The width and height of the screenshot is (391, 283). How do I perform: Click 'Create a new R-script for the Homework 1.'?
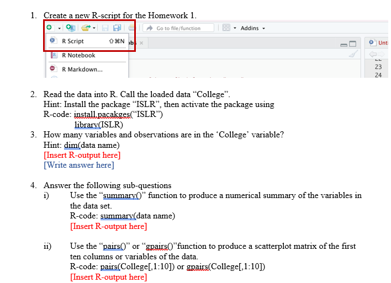[x=120, y=15]
